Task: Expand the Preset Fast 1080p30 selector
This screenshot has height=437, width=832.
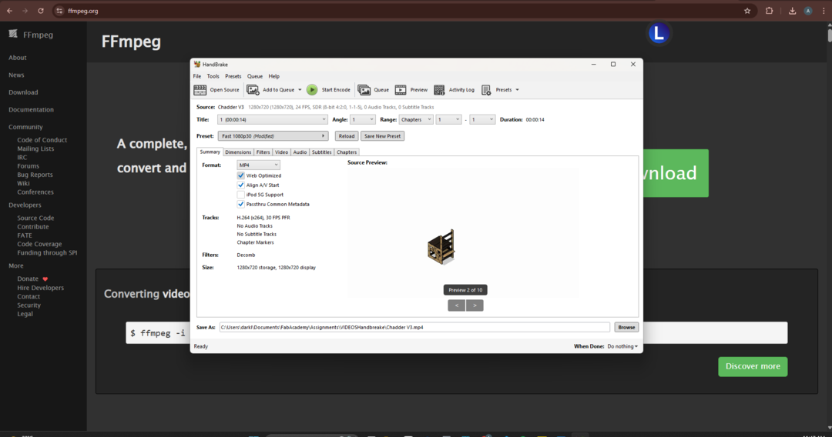Action: point(273,136)
